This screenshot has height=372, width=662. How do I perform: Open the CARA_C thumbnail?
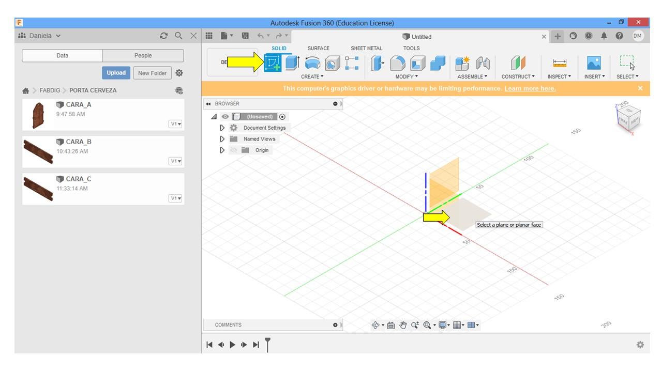coord(38,189)
